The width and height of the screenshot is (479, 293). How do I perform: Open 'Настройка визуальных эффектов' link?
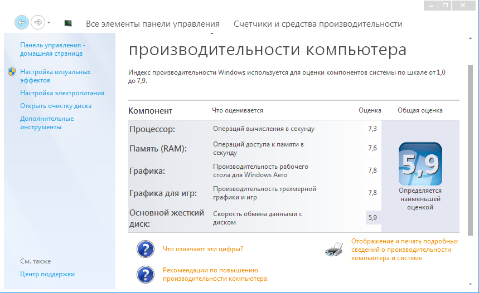pyautogui.click(x=55, y=76)
